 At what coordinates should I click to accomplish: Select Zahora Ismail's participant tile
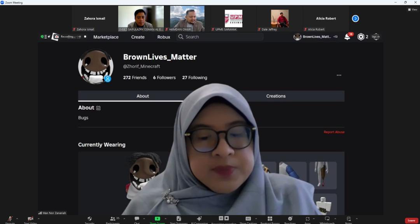[x=94, y=19]
